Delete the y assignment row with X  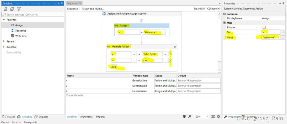click(x=171, y=54)
